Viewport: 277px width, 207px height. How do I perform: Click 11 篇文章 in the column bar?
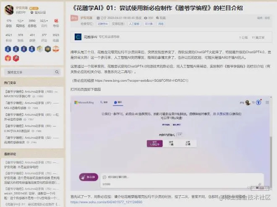[x=258, y=38]
